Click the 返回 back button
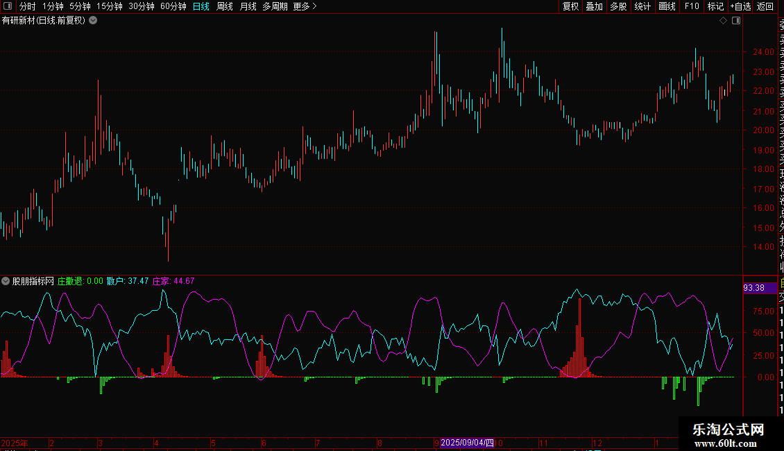 (765, 6)
